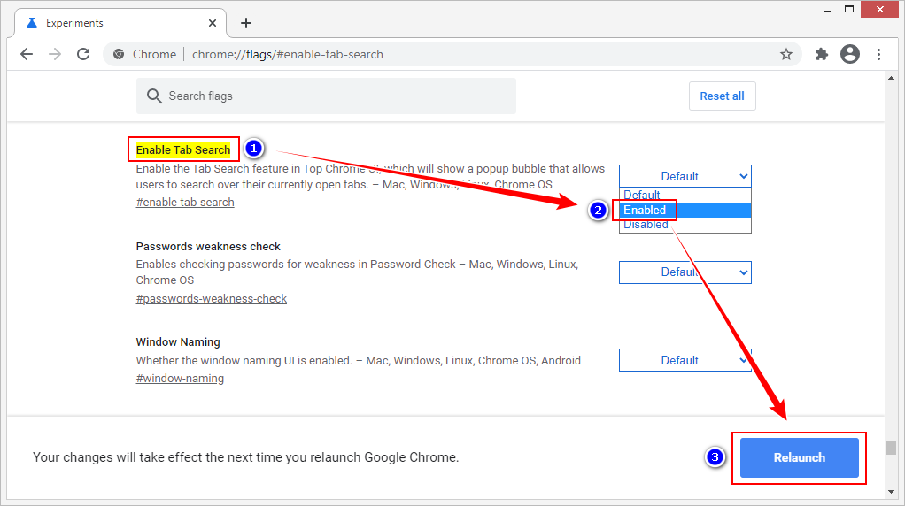Click the relaunch notice text
Image resolution: width=905 pixels, height=506 pixels.
[x=246, y=457]
